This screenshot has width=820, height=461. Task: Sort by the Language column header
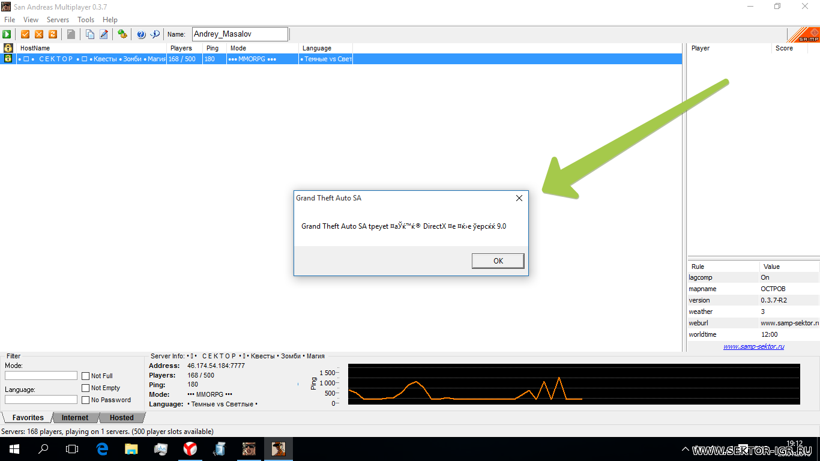pos(326,48)
